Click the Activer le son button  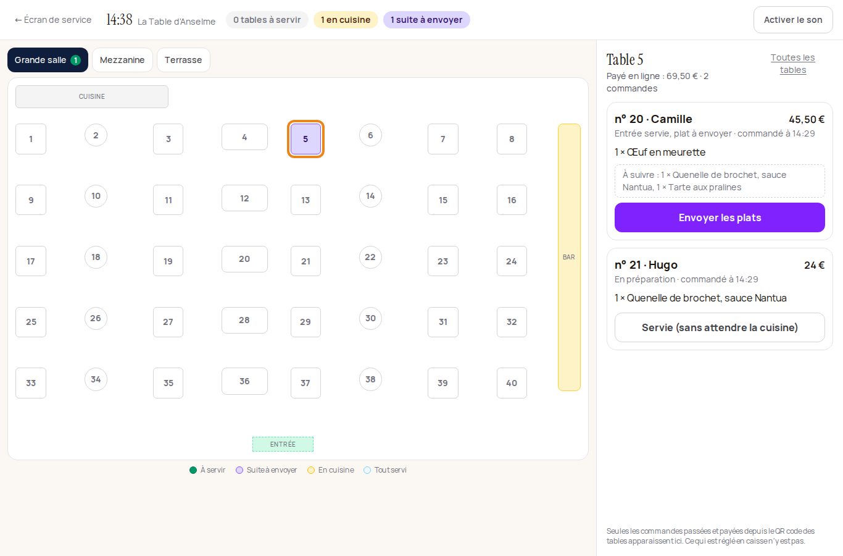click(793, 20)
